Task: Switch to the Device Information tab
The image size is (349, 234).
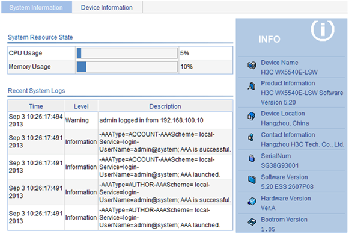Action: coord(107,8)
